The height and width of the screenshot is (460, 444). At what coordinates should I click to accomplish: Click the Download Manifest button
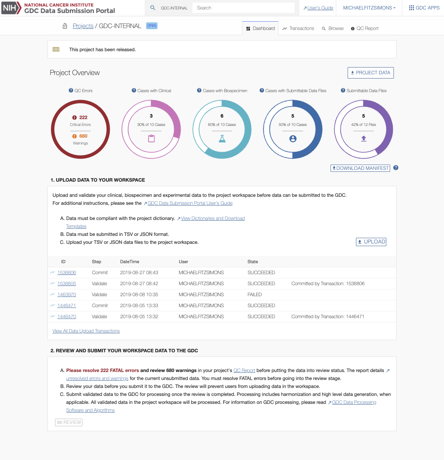360,168
